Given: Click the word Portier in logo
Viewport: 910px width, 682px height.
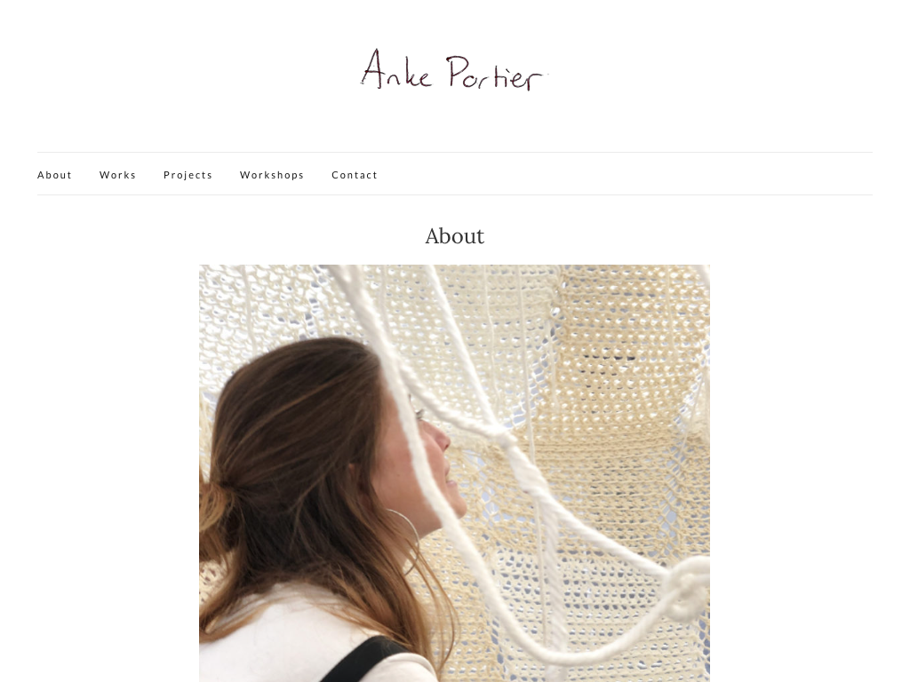Looking at the screenshot, I should pyautogui.click(x=497, y=73).
